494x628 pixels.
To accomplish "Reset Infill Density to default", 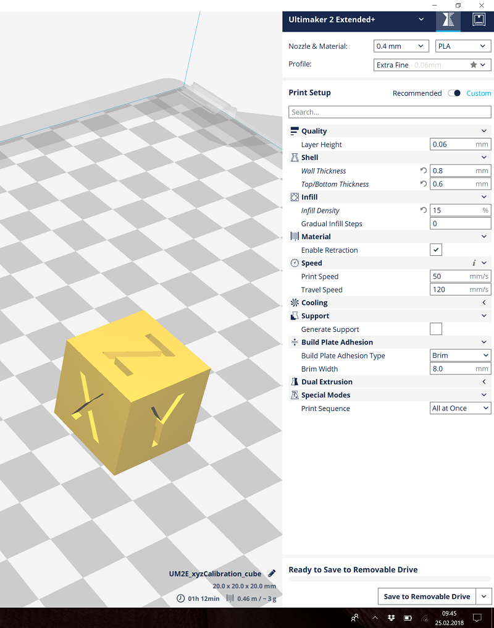I will click(x=423, y=210).
